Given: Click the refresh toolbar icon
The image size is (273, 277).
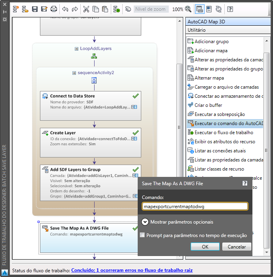Looking at the screenshot, I should tap(219, 9).
